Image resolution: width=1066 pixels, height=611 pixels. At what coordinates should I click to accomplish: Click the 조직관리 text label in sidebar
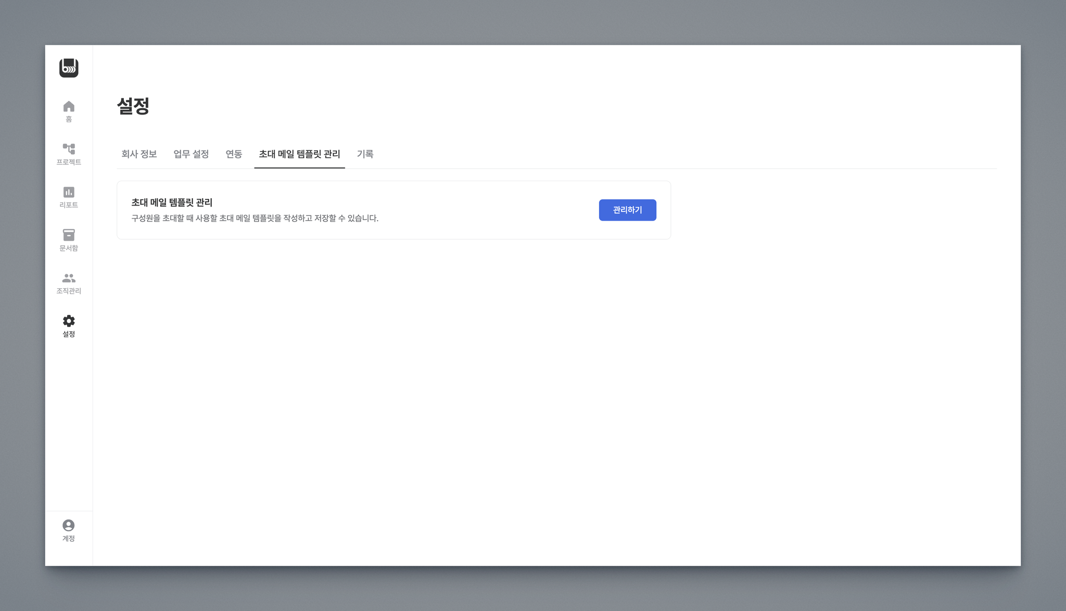tap(69, 291)
